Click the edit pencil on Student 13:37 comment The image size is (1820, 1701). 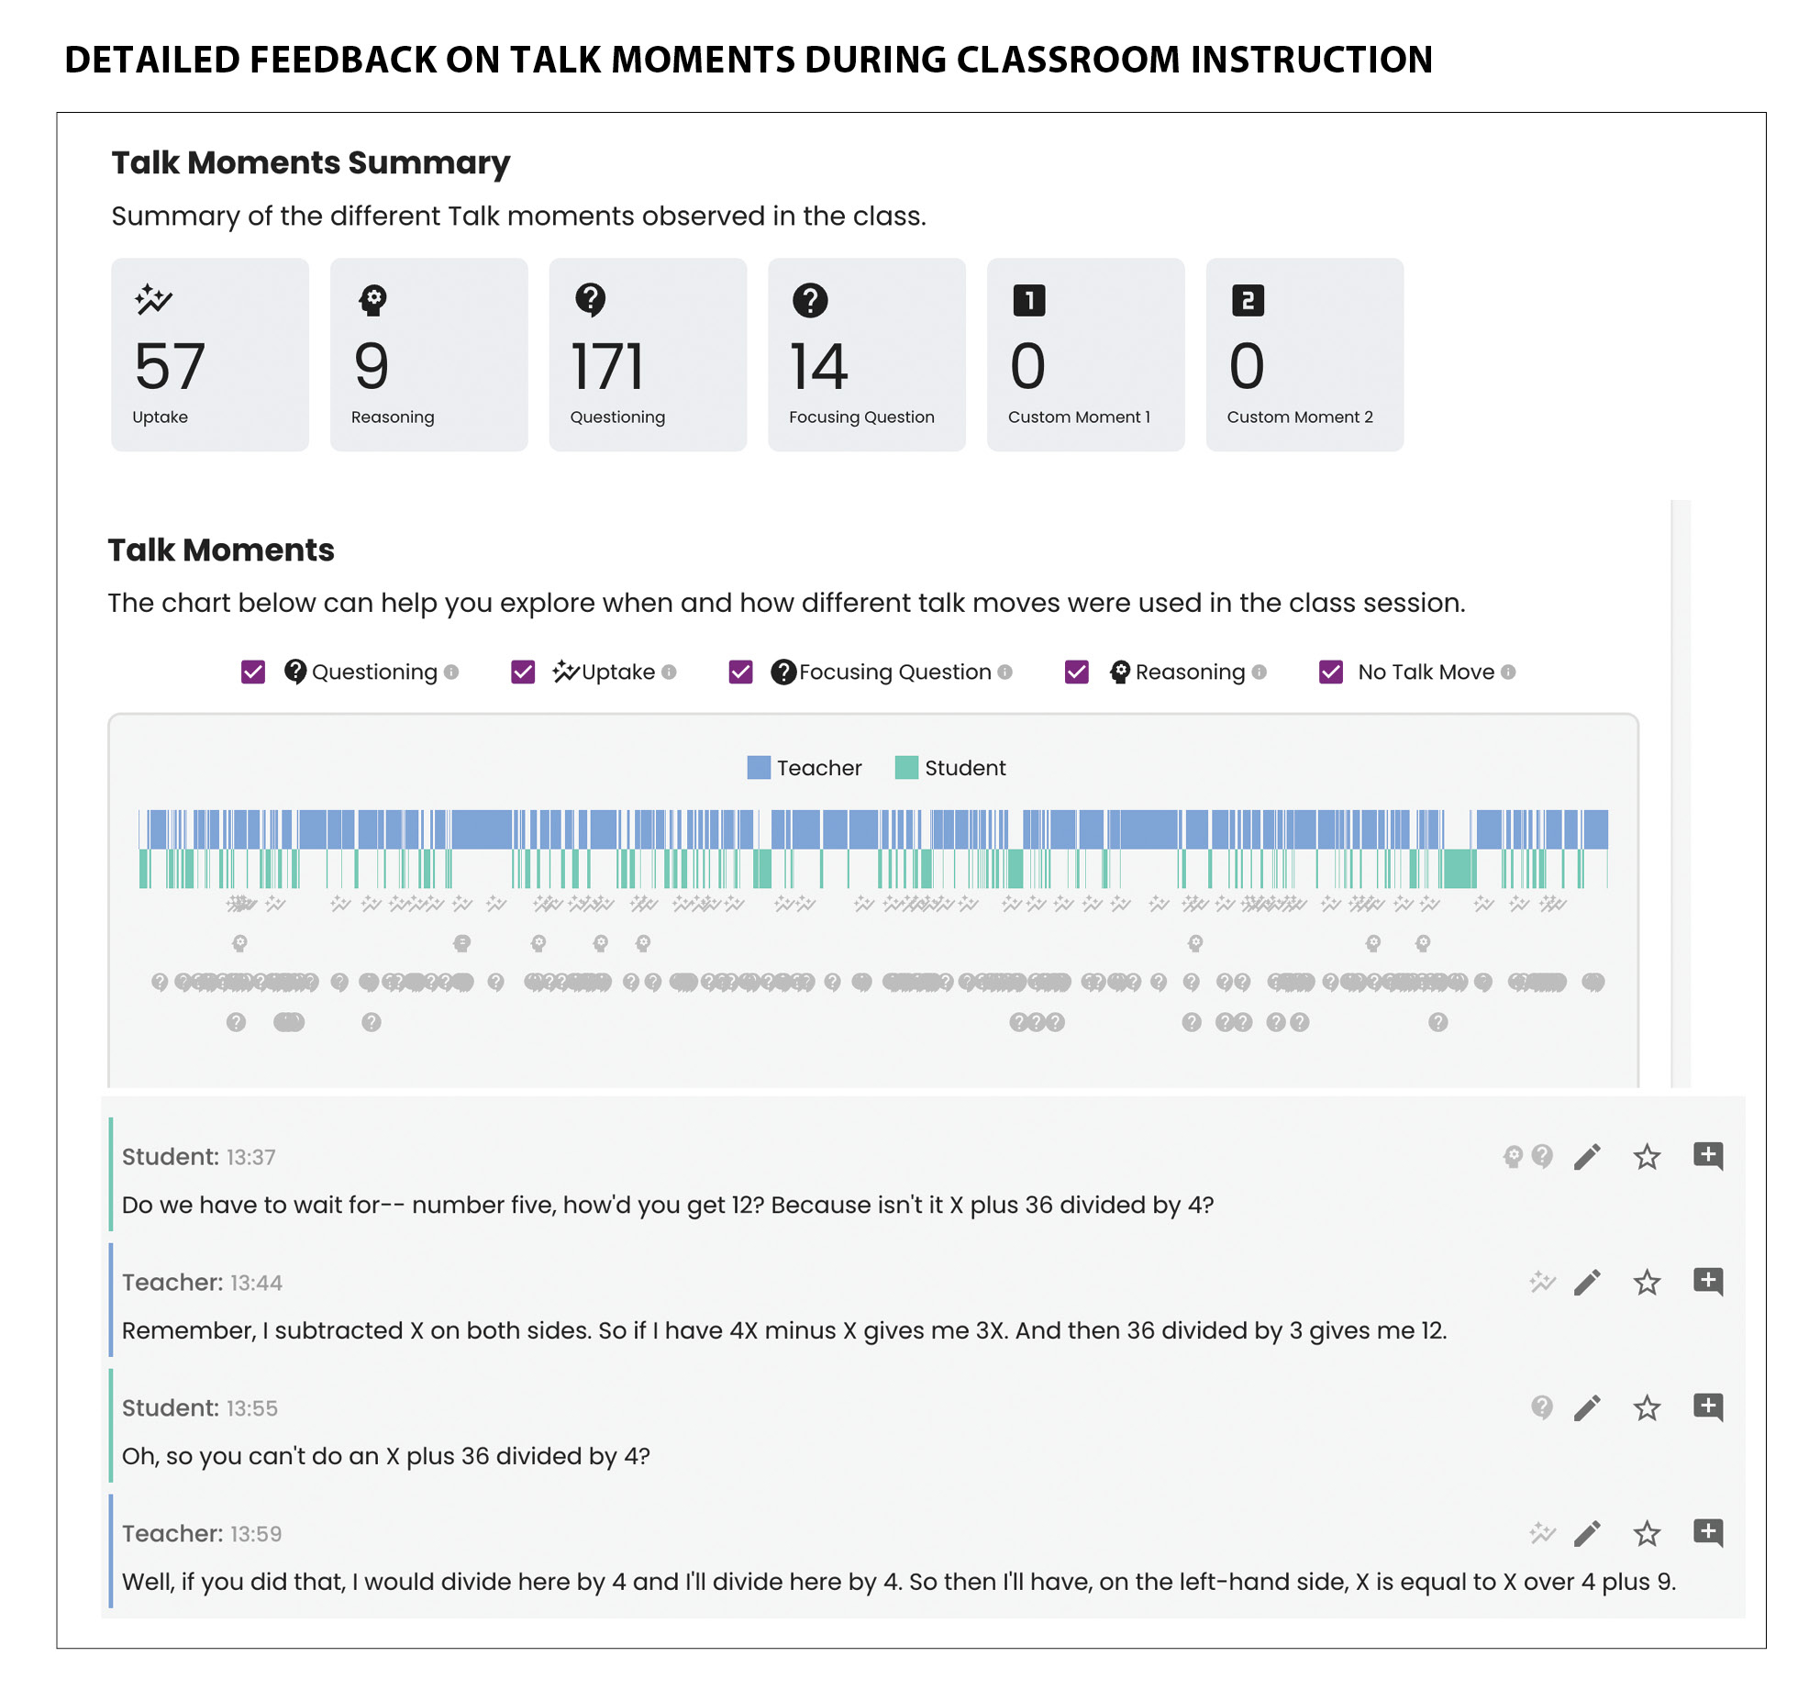1587,1157
